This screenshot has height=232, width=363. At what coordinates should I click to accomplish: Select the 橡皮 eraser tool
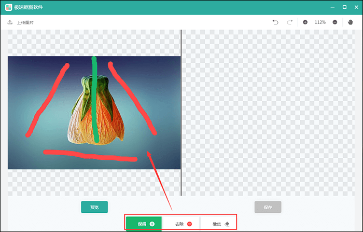pyautogui.click(x=218, y=224)
